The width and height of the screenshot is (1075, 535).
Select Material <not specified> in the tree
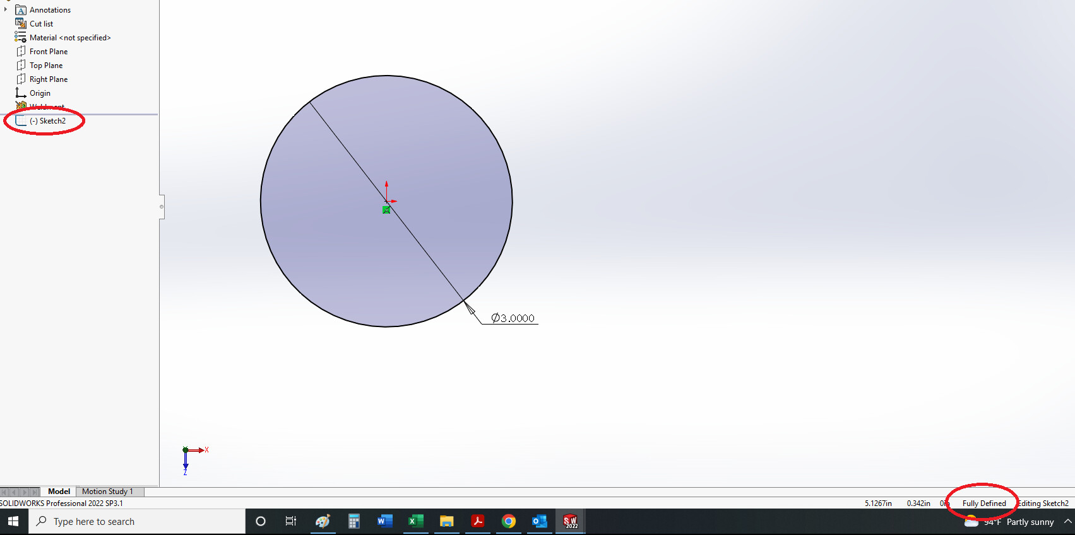70,38
